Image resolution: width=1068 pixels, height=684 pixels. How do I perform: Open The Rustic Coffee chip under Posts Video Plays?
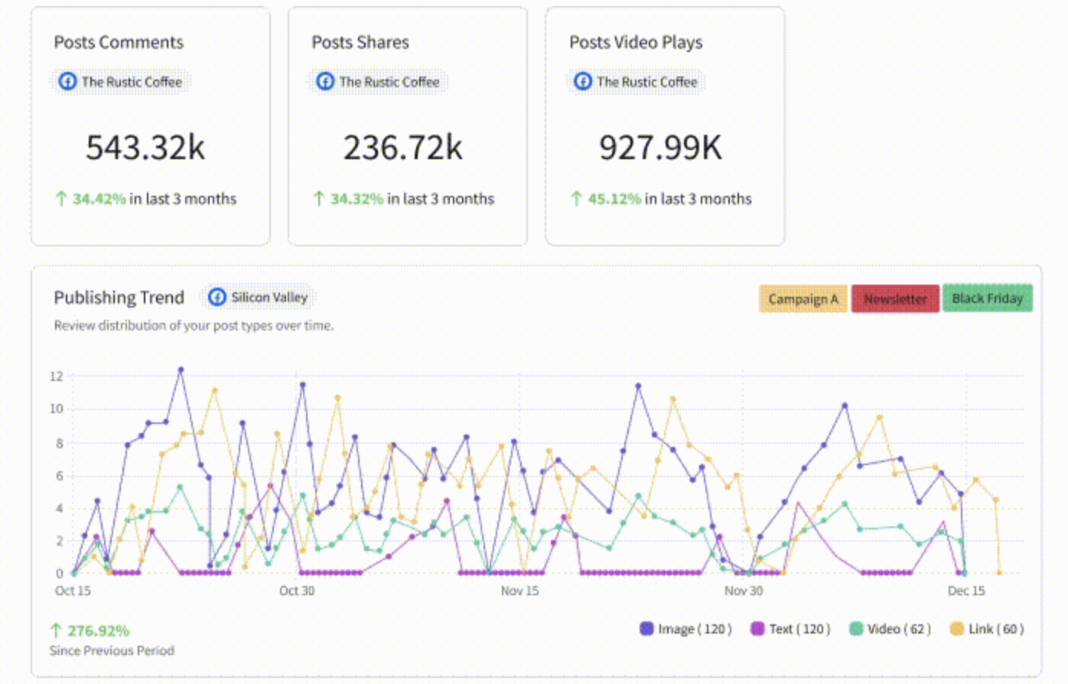pos(637,81)
